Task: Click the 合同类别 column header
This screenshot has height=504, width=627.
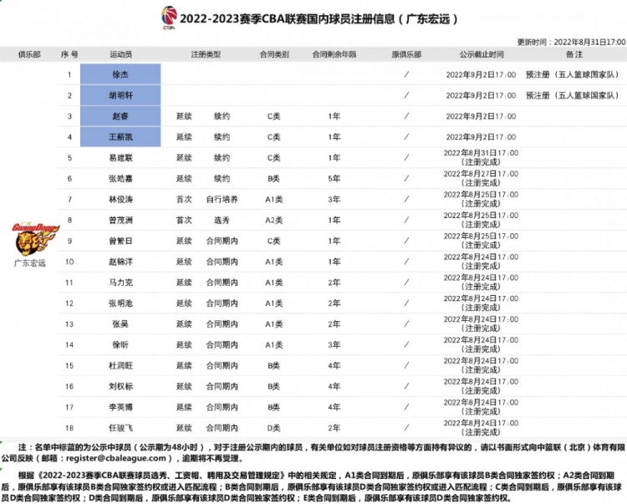Action: pyautogui.click(x=274, y=54)
